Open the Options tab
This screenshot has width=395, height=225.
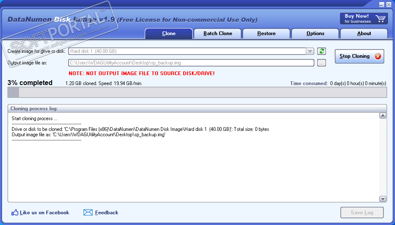coord(315,33)
